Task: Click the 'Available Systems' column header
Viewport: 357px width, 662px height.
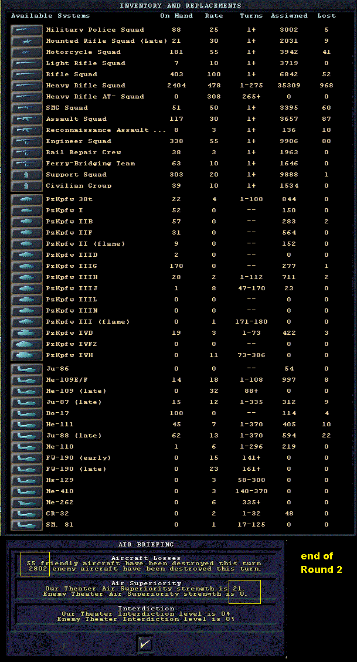Action: (x=50, y=16)
